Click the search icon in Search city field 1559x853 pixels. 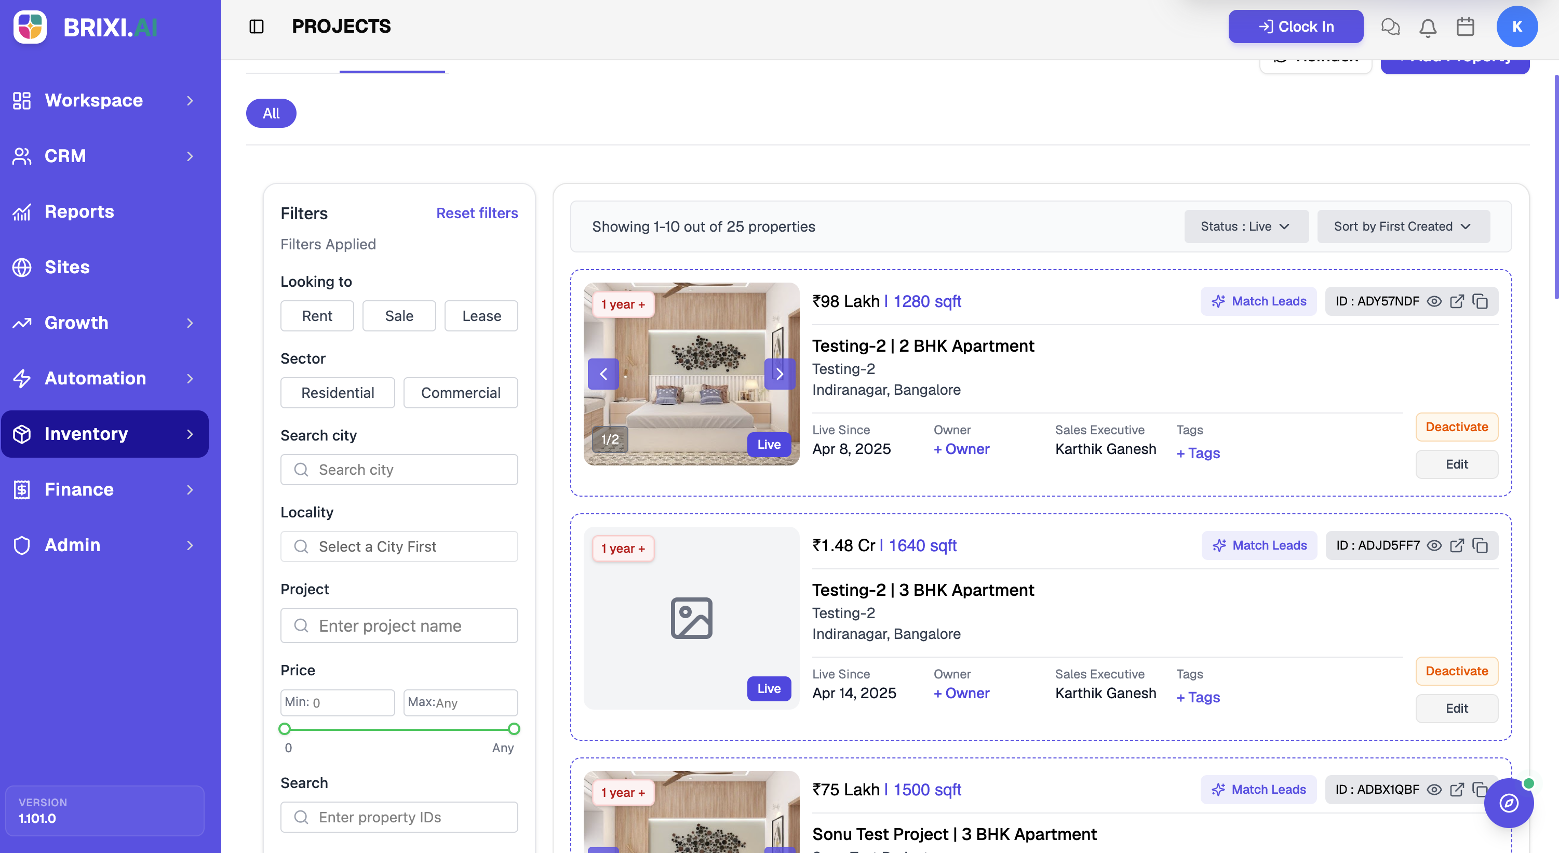click(x=301, y=470)
